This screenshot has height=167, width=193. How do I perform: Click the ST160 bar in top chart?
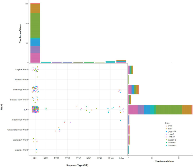pos(111,62)
